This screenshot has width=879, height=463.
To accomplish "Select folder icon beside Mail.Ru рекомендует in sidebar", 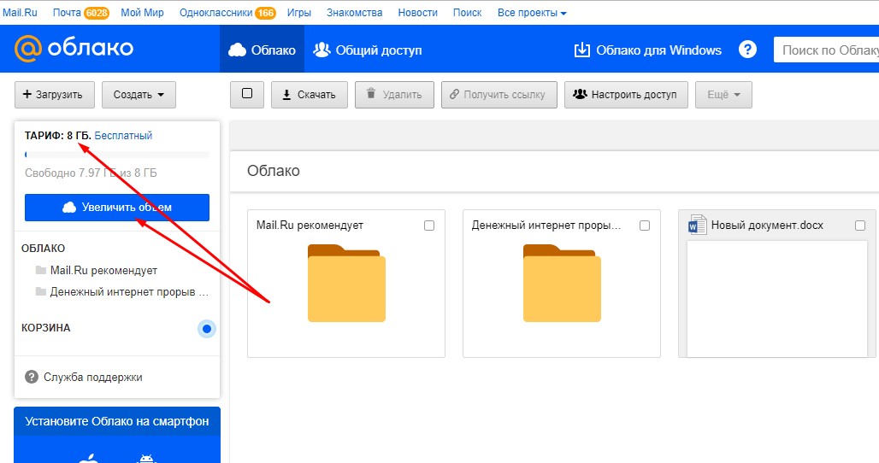I will tap(40, 270).
